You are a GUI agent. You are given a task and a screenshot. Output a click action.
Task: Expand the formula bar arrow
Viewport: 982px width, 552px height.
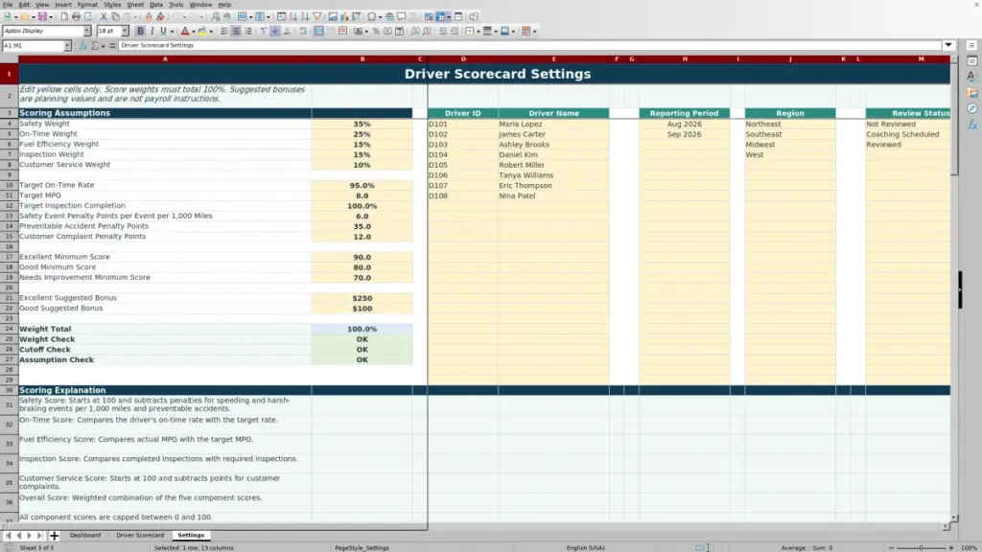[948, 45]
